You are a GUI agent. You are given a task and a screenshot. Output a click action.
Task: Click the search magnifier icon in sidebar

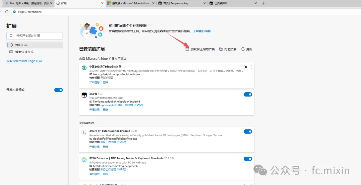click(x=11, y=36)
